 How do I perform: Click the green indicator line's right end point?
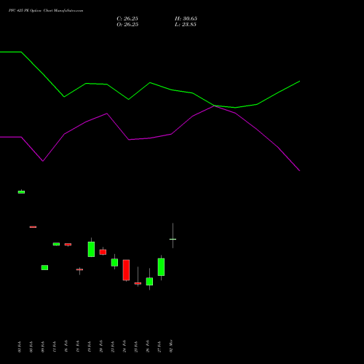300,82
